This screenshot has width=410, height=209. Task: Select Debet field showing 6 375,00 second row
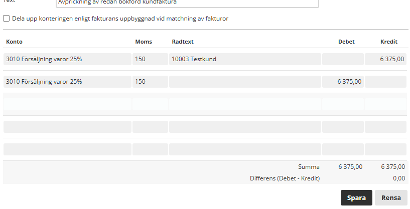coord(343,82)
